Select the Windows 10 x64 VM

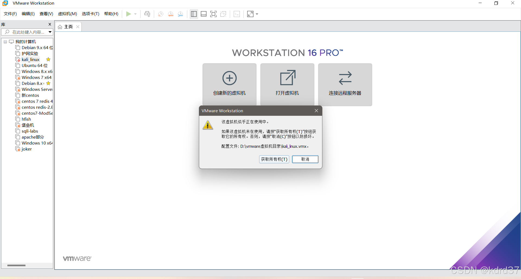pyautogui.click(x=34, y=143)
